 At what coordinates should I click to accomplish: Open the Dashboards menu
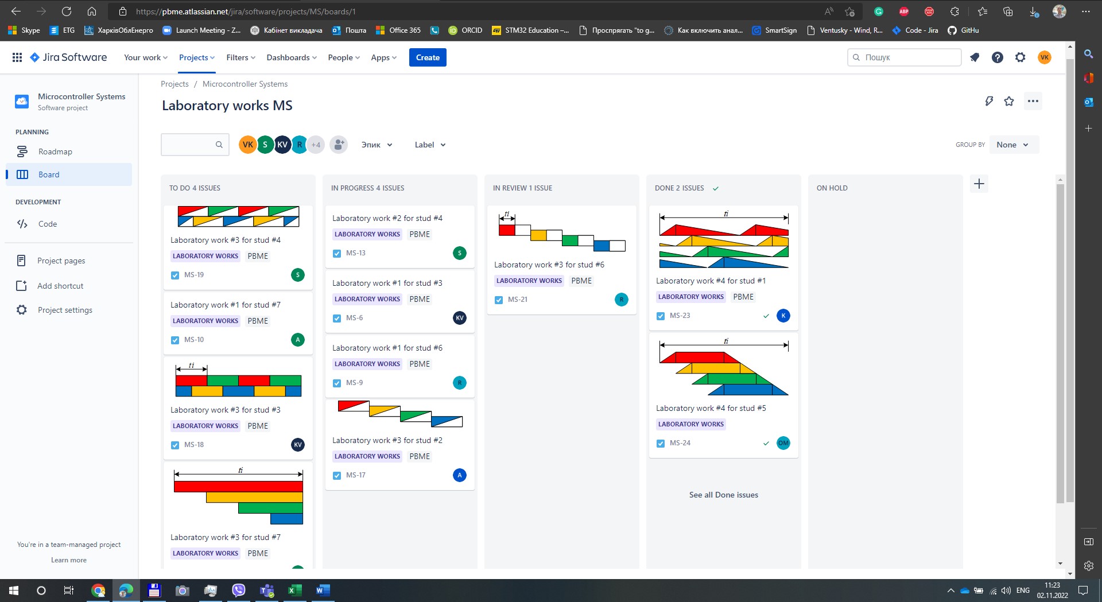click(291, 57)
